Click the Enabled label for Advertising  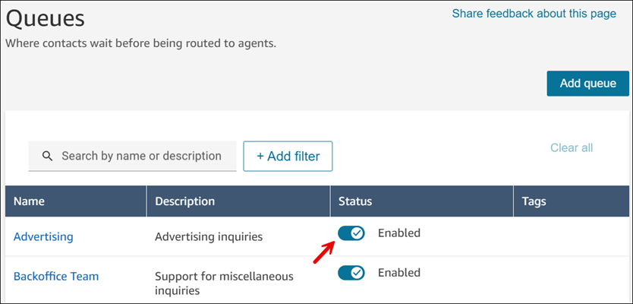pyautogui.click(x=398, y=233)
